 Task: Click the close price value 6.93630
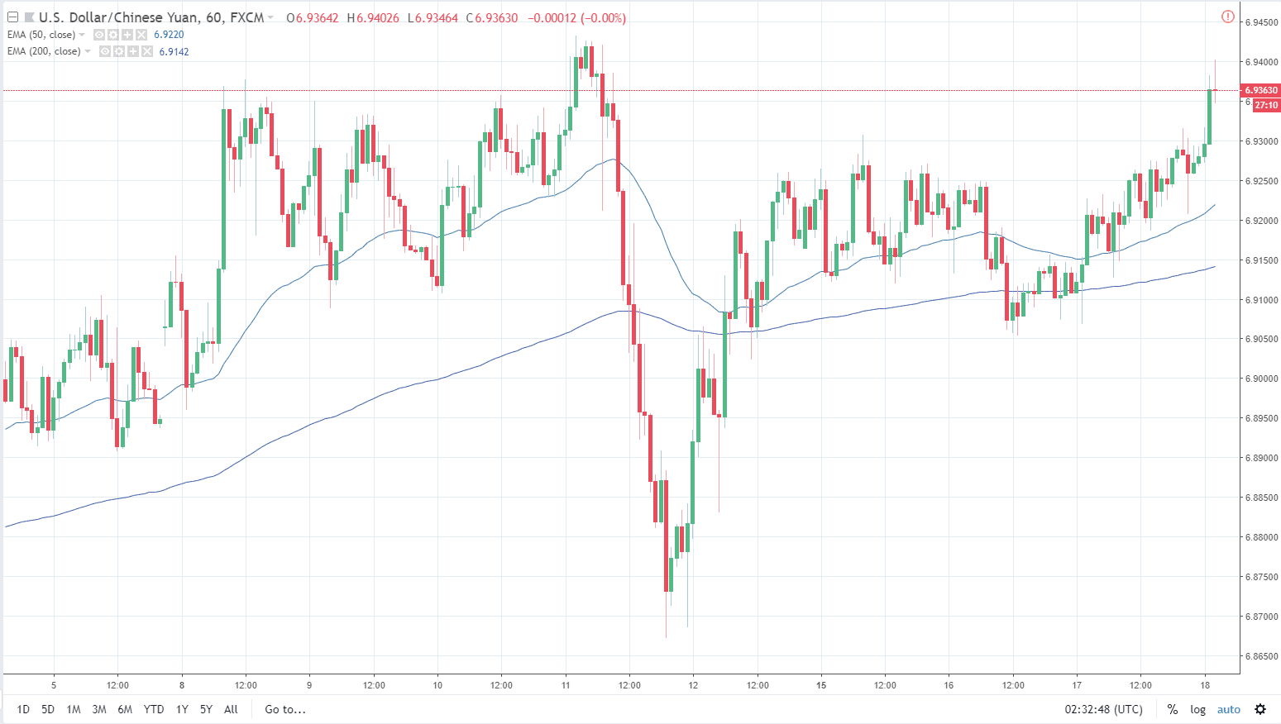point(496,18)
